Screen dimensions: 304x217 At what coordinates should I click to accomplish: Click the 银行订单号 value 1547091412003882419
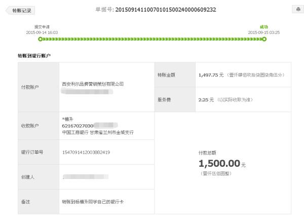tap(86, 153)
